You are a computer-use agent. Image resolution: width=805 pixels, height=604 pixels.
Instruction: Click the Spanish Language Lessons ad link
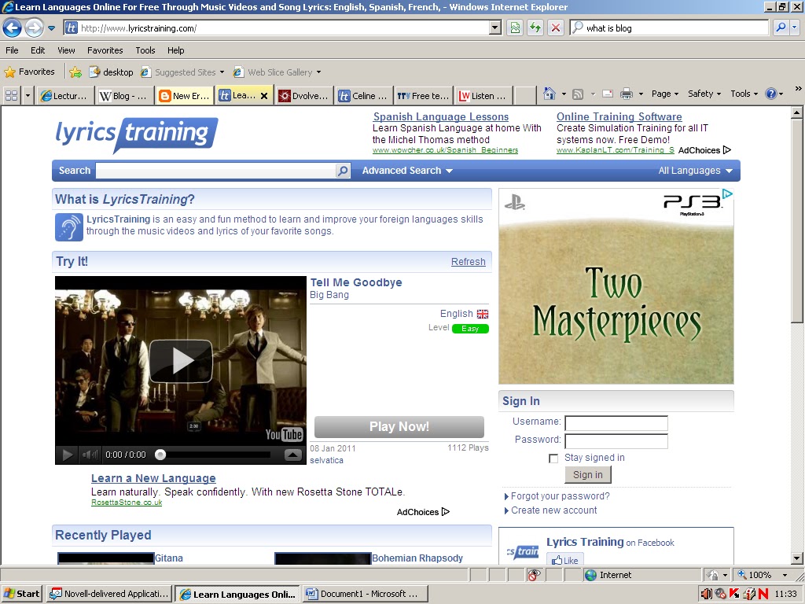tap(440, 116)
